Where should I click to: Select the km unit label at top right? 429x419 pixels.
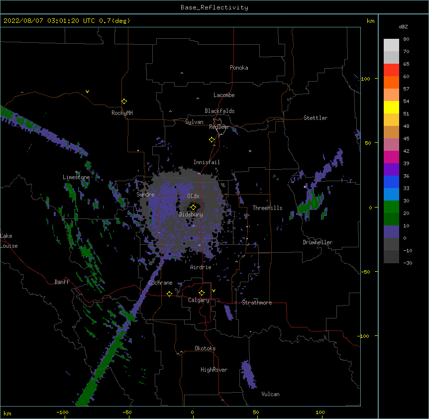point(371,21)
